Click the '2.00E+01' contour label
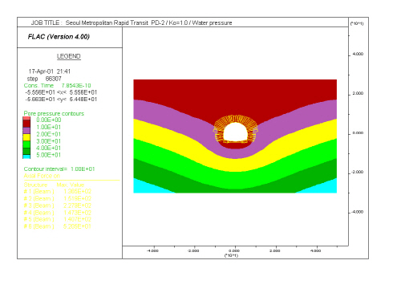This screenshot has height=301, width=401. tap(49, 134)
